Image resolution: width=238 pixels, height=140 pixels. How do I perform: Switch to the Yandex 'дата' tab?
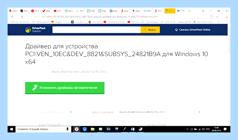[125, 11]
